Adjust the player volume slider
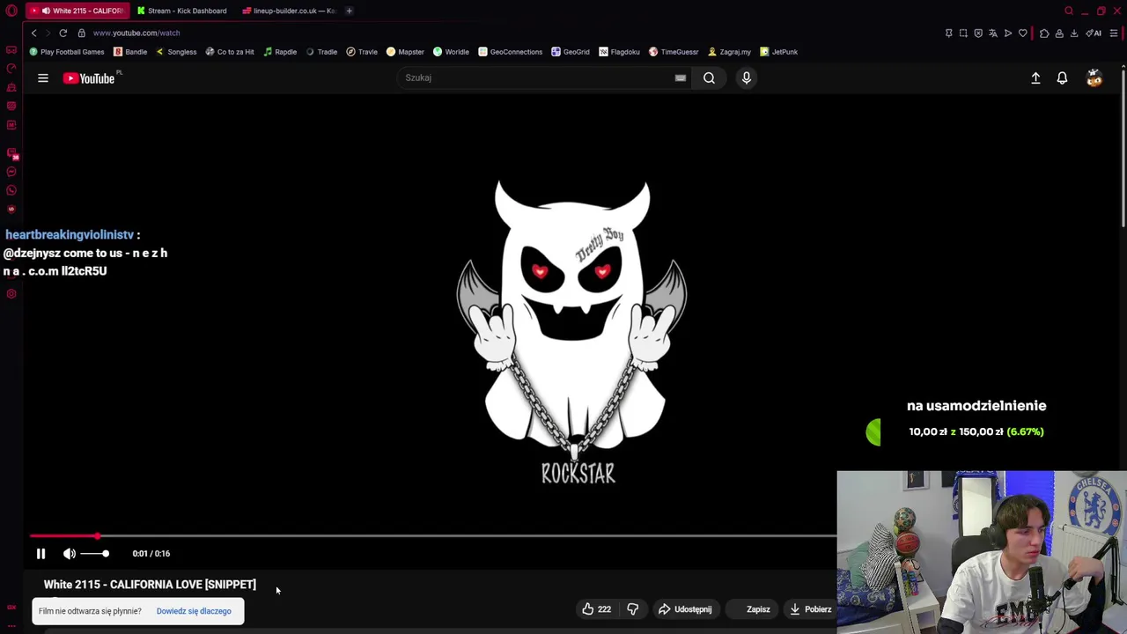Viewport: 1127px width, 634px height. 94,553
